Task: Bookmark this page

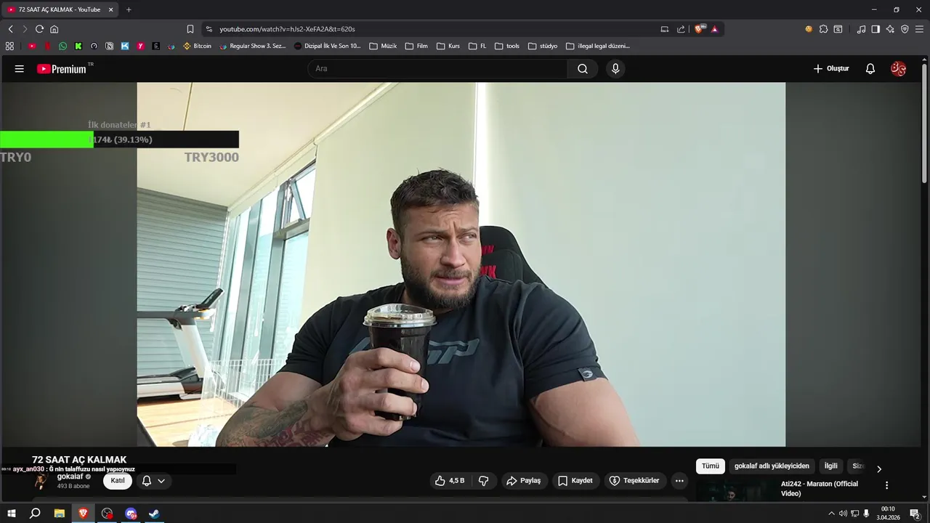Action: pyautogui.click(x=190, y=29)
